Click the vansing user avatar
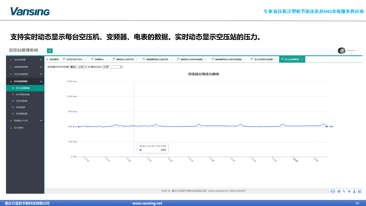 (341, 51)
